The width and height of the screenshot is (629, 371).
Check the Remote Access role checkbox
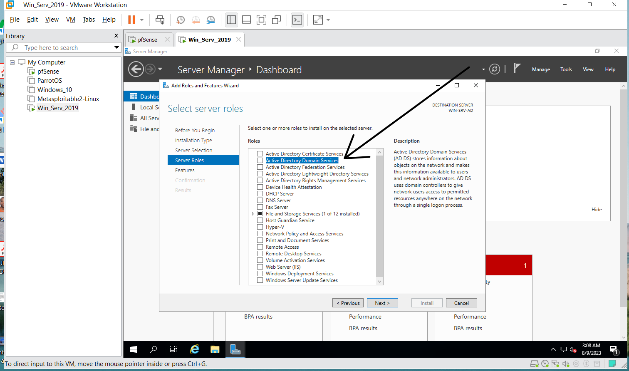[x=260, y=247]
